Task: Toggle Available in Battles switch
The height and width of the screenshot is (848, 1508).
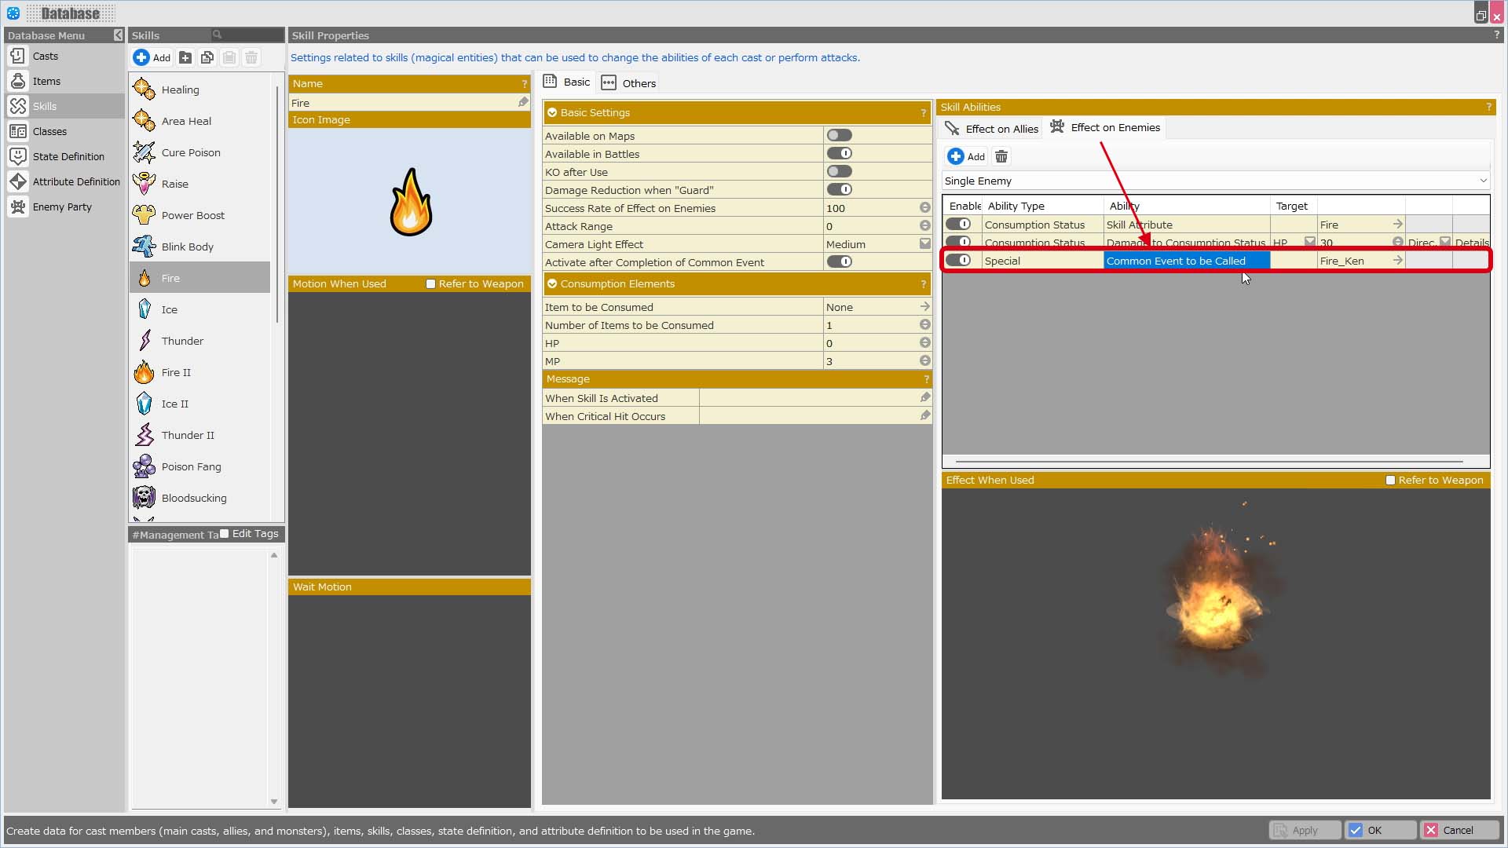Action: (839, 153)
